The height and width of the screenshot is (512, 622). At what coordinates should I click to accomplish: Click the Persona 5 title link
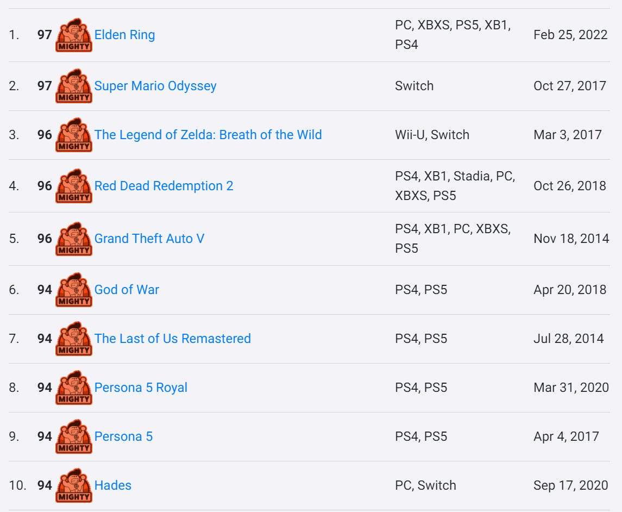pos(123,436)
